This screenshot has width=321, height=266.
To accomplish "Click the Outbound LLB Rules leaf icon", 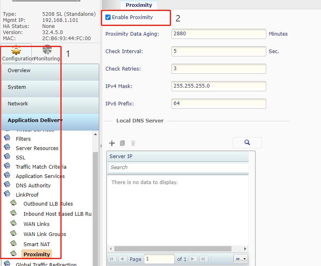I will click(13, 203).
